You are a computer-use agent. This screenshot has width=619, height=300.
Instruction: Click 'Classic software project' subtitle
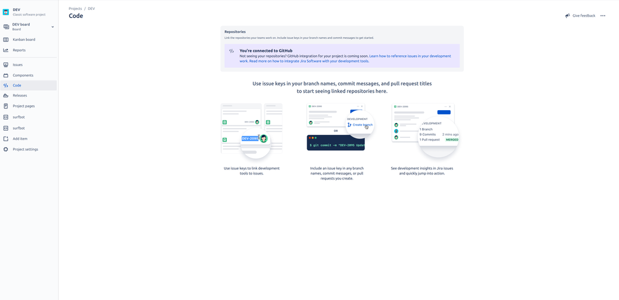29,15
